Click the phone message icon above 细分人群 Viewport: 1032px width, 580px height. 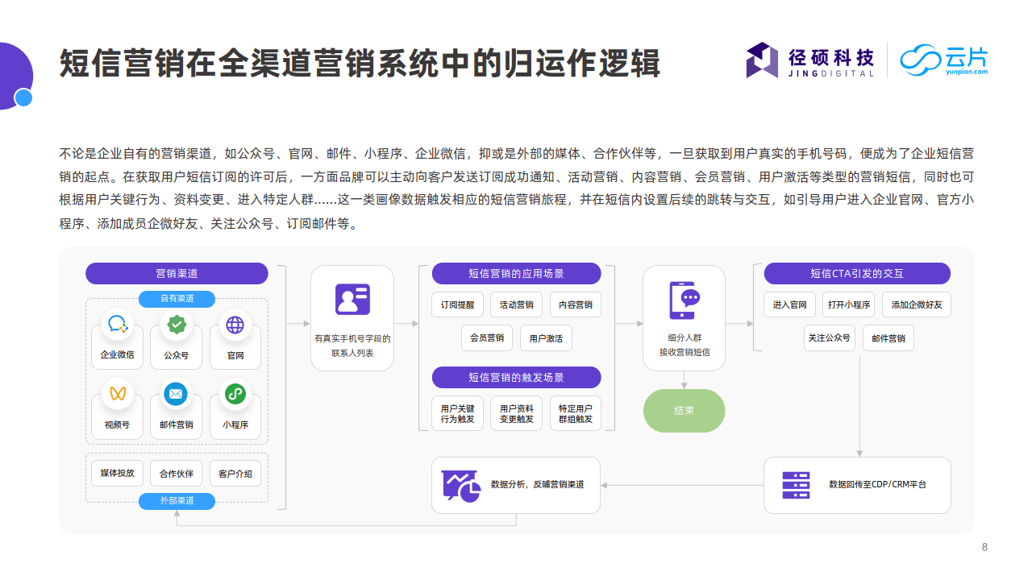pos(685,300)
